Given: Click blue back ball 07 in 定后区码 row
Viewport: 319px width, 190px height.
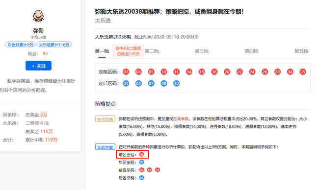Looking at the screenshot, I should [x=151, y=83].
